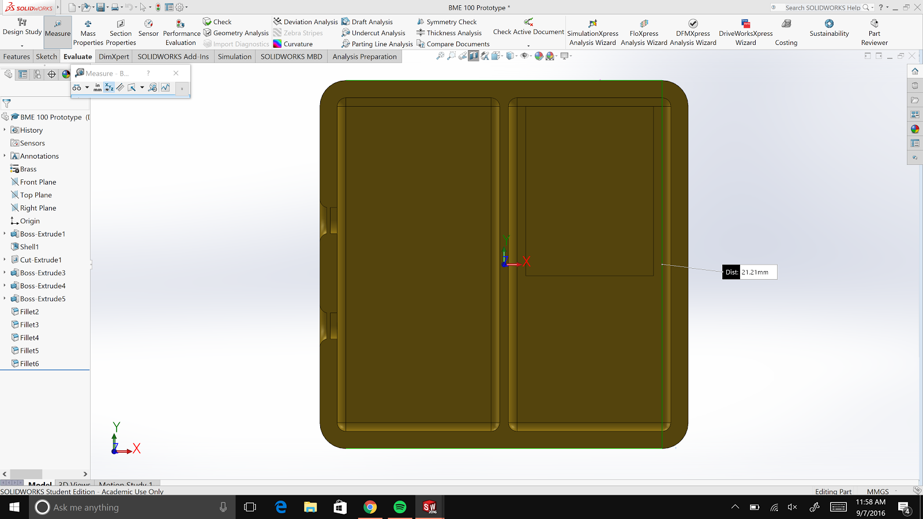Image resolution: width=923 pixels, height=519 pixels.
Task: Click Point-to-Point measure icon
Action: [x=120, y=88]
